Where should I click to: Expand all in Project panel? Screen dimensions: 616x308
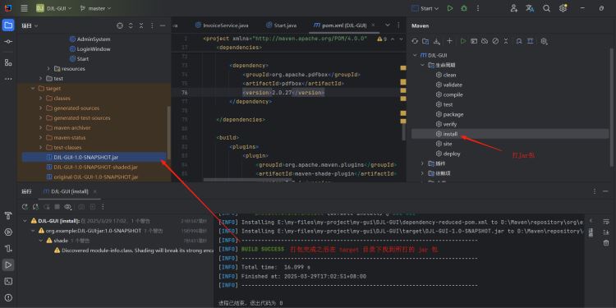tap(131, 25)
